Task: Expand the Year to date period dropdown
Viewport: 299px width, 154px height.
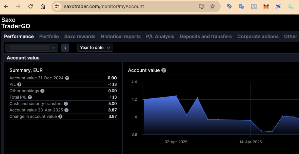Action: pyautogui.click(x=95, y=48)
